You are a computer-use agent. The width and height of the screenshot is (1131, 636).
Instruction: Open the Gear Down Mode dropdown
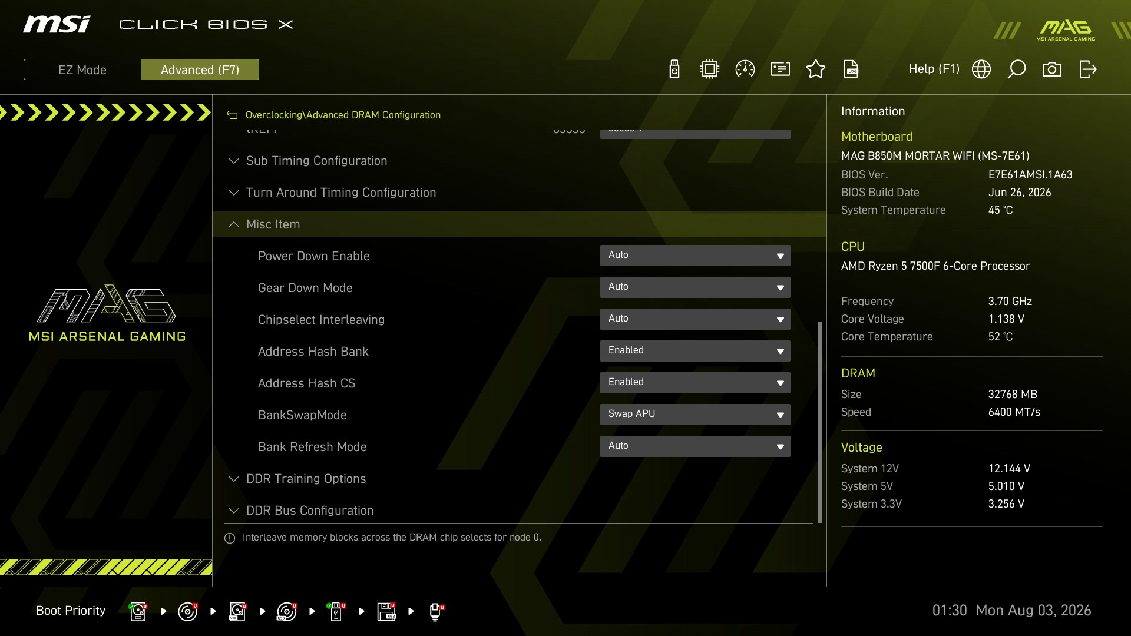[695, 287]
